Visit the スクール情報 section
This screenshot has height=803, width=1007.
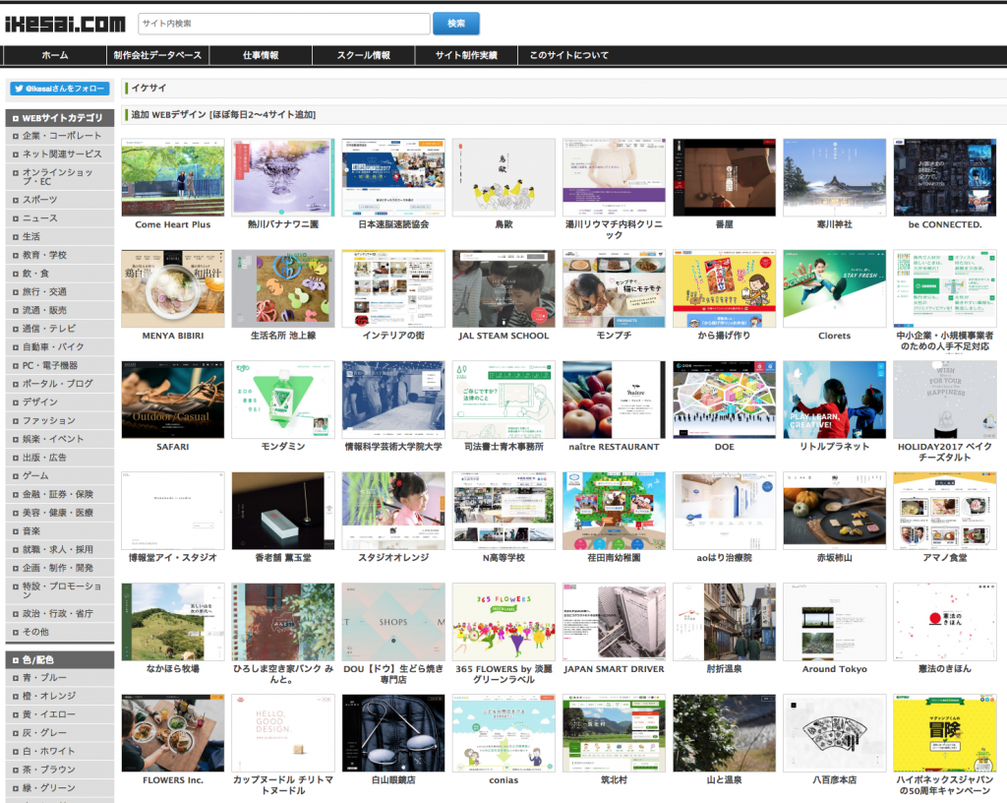(363, 55)
